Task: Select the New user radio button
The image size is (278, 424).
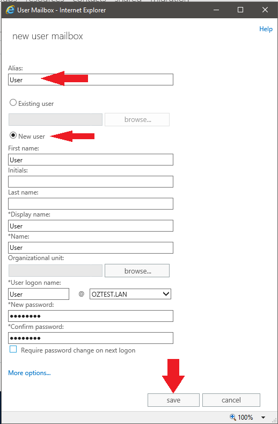Action: [13, 135]
